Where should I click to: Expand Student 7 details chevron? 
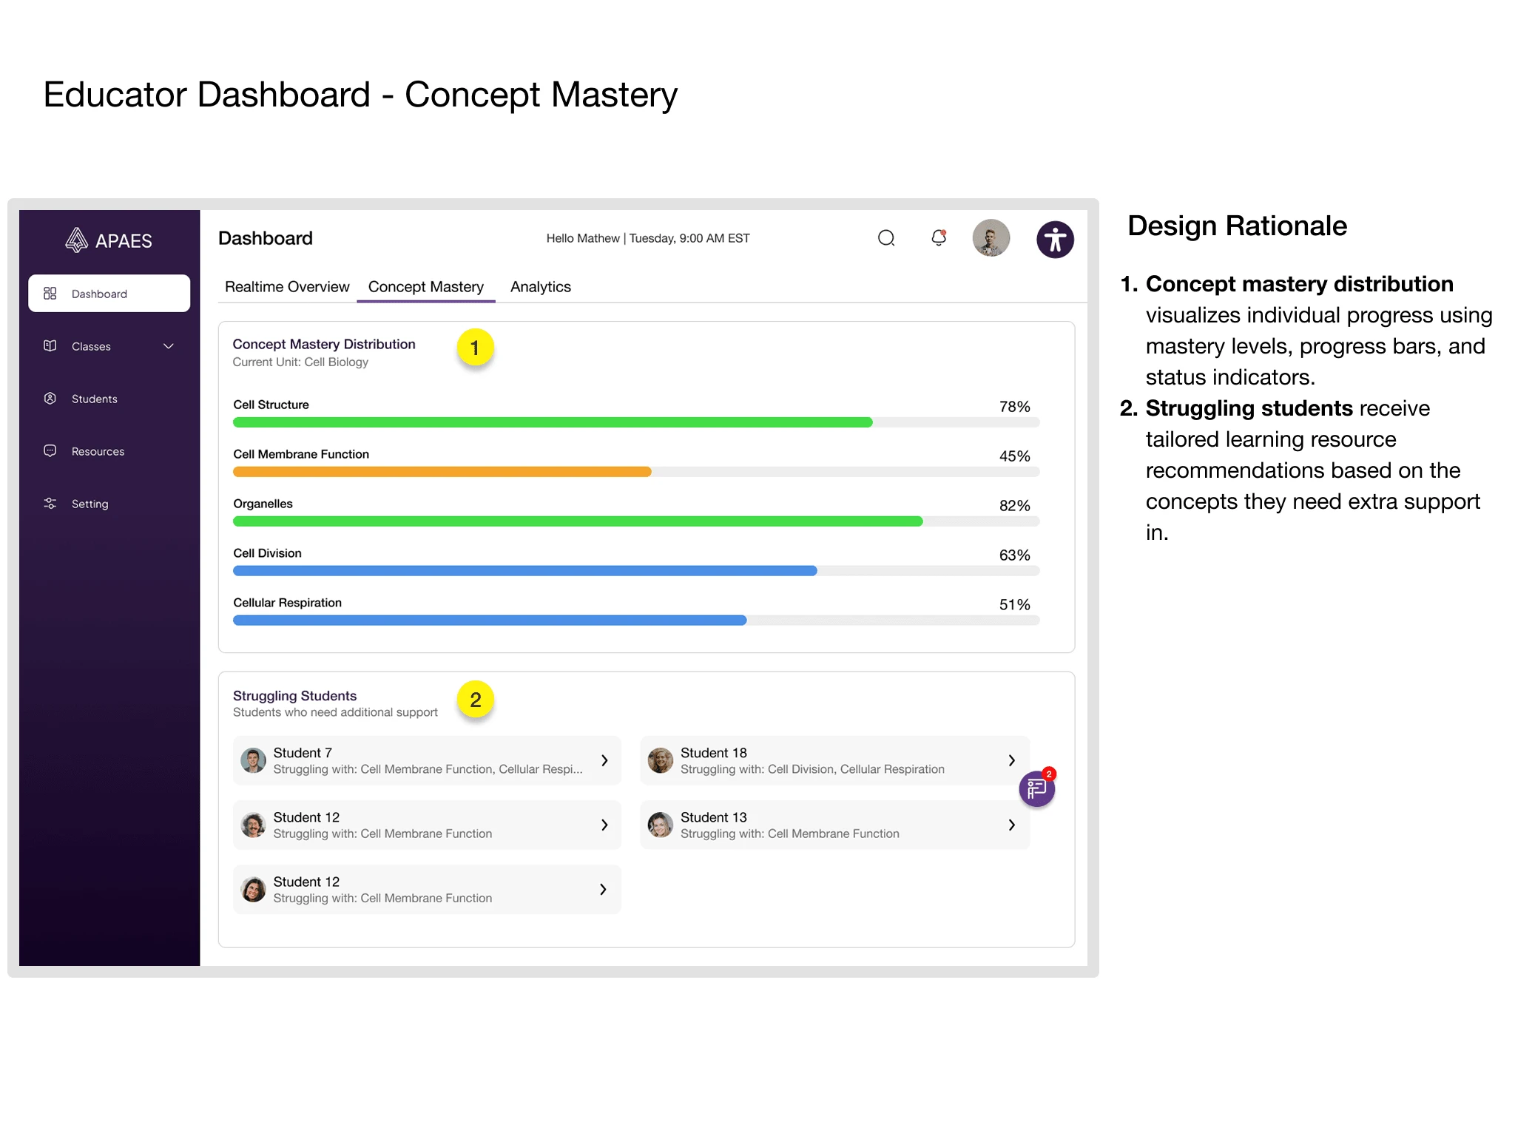[604, 760]
